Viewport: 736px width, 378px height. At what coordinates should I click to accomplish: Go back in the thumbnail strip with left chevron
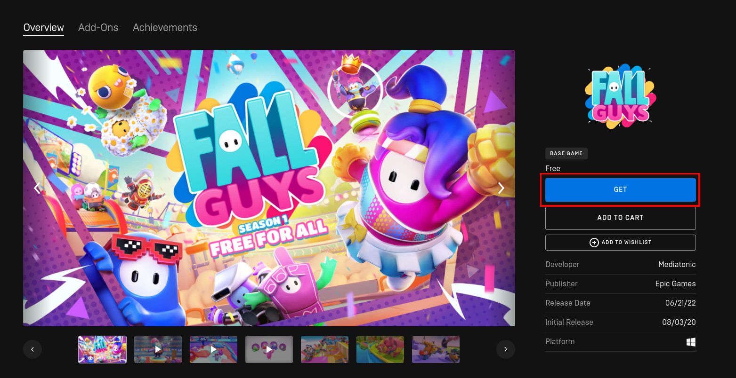pos(32,349)
